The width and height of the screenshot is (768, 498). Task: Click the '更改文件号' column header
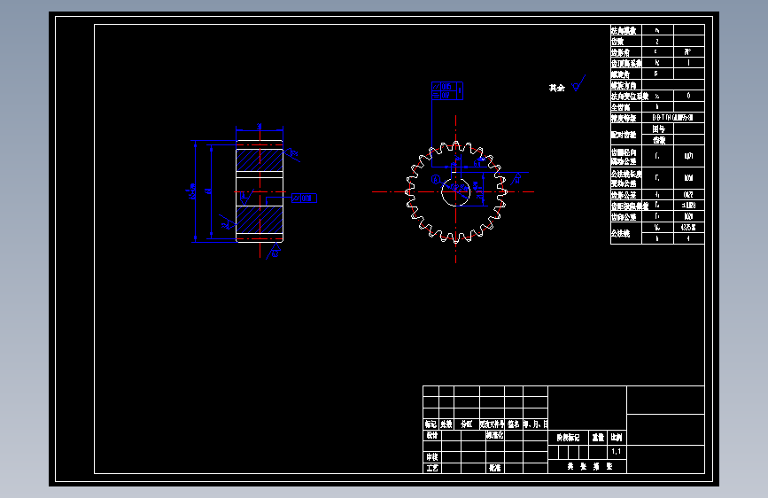[492, 424]
